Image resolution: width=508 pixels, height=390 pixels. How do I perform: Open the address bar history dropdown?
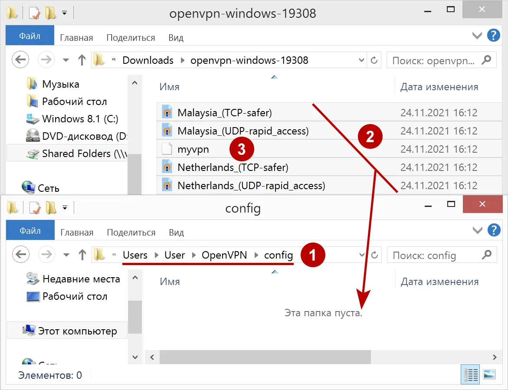[x=361, y=255]
